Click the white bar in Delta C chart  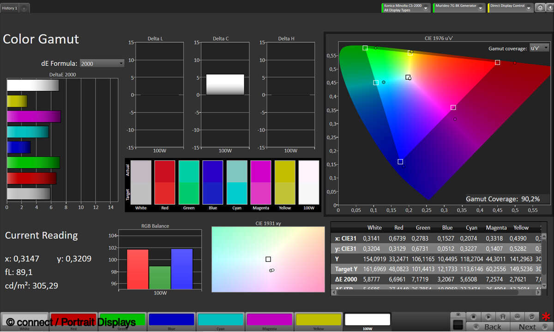[225, 84]
